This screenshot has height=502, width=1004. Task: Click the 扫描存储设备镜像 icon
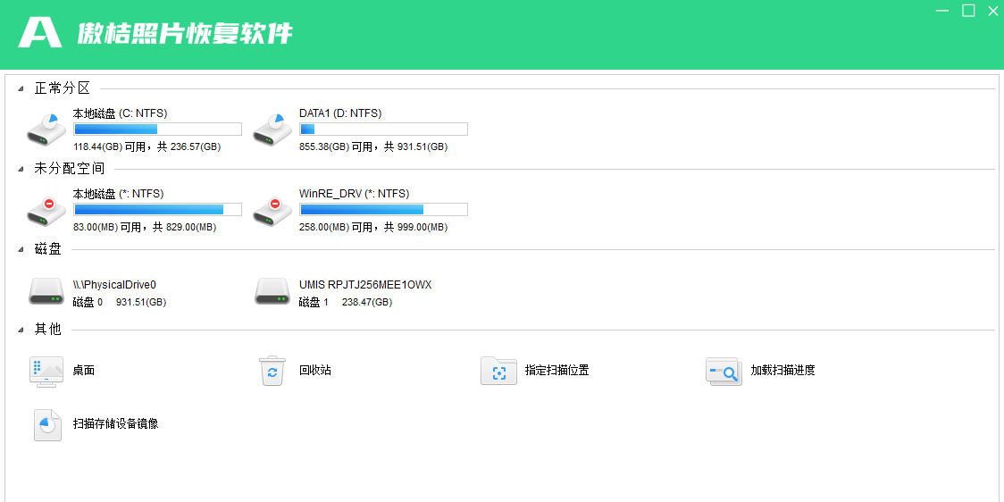(47, 425)
